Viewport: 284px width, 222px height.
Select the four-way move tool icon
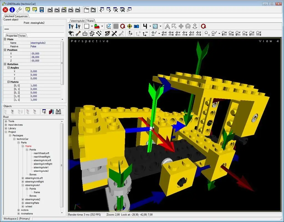(181, 26)
